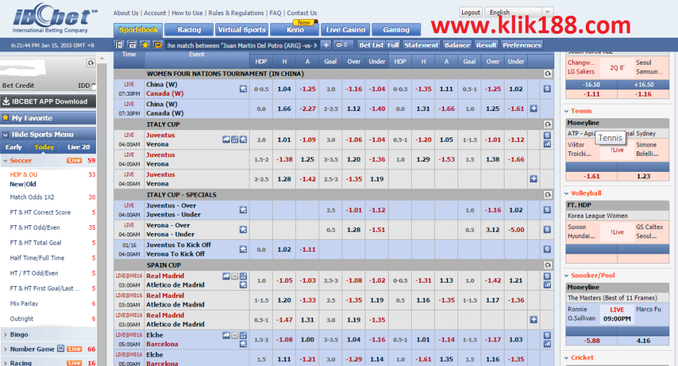Open dollar icon for Elche vs Barcelona
The height and width of the screenshot is (366, 678).
coord(547,336)
